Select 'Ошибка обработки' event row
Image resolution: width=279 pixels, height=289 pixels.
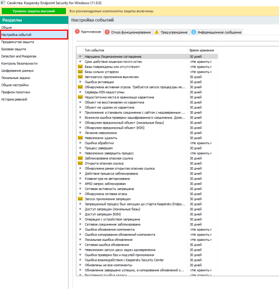147,143
